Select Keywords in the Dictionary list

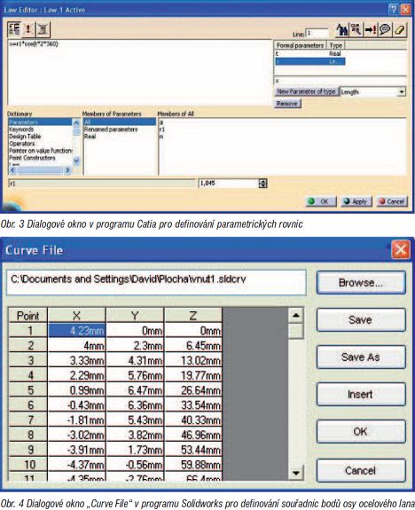click(21, 129)
